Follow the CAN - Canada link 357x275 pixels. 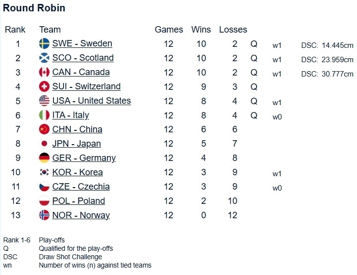tap(81, 72)
